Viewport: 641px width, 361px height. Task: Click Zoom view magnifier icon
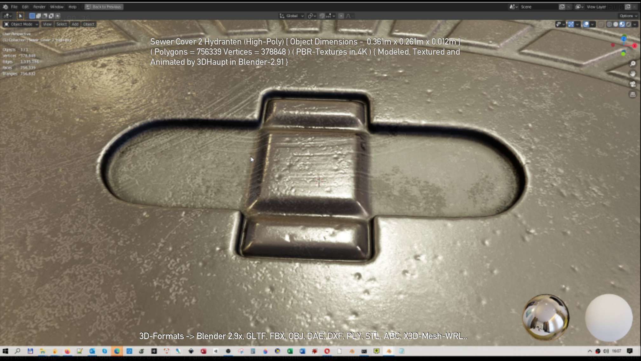point(633,64)
